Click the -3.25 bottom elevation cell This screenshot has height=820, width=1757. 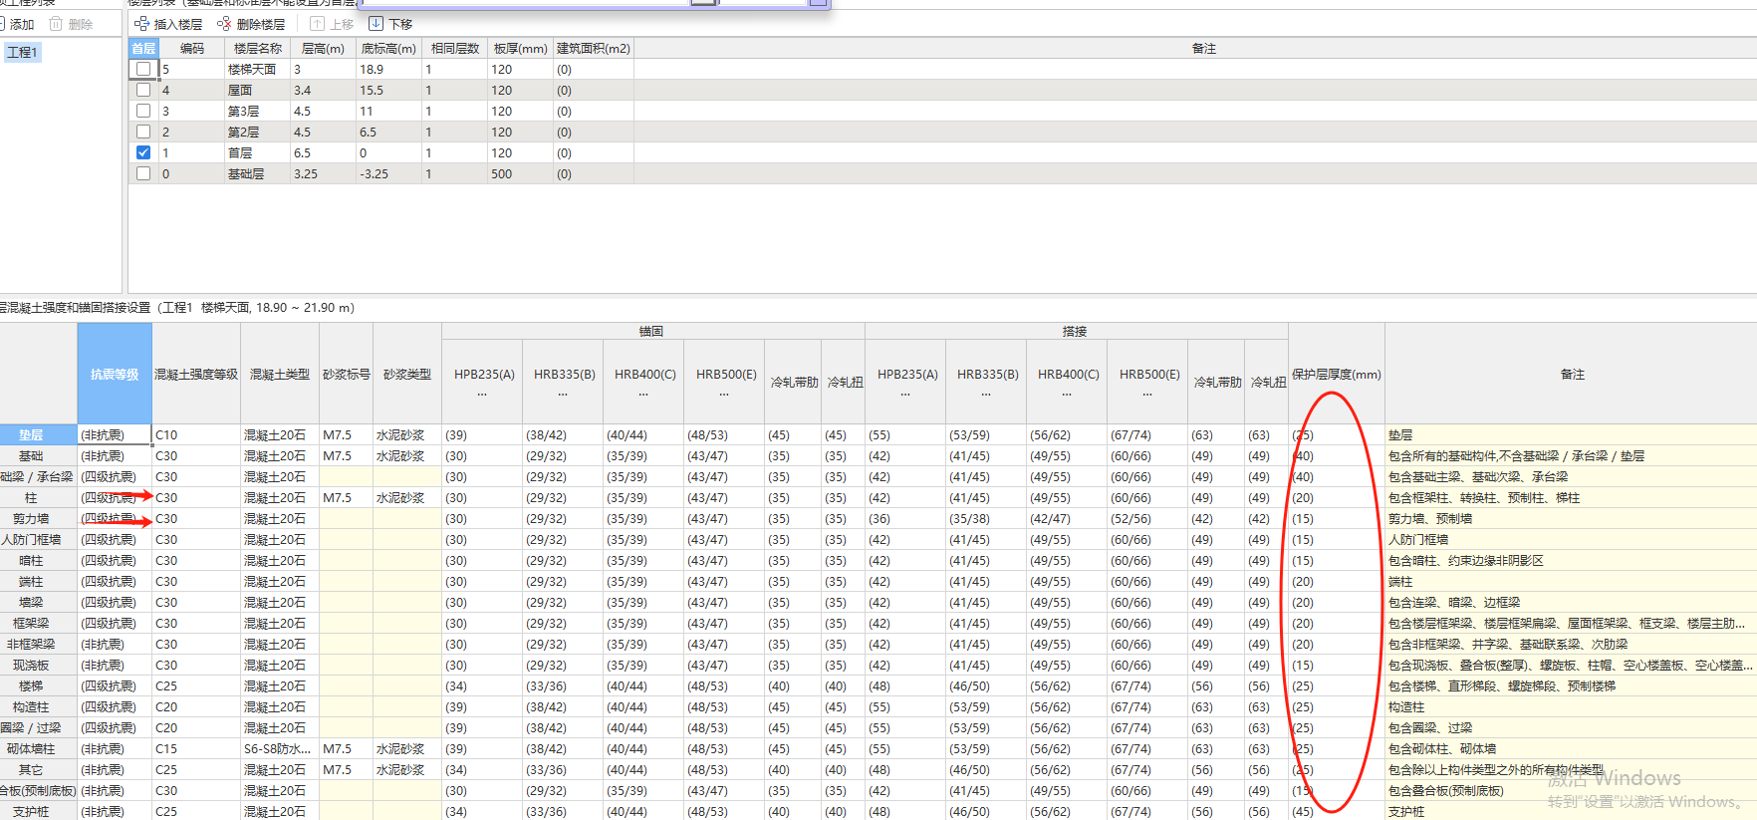[388, 173]
